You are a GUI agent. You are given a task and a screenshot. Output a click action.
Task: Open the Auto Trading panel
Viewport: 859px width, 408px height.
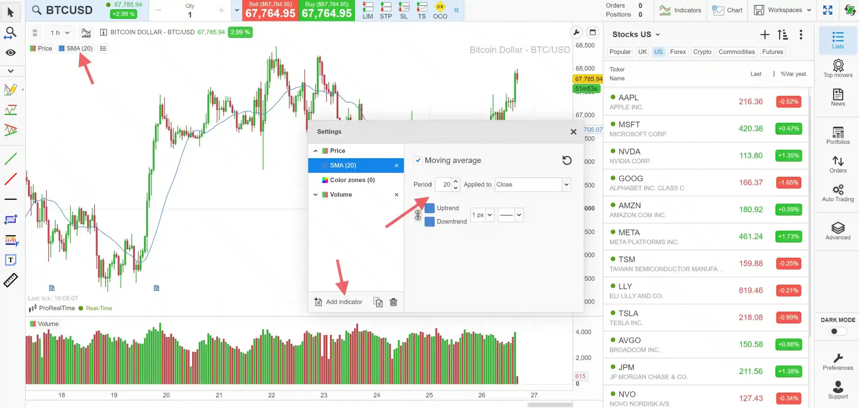(x=838, y=193)
